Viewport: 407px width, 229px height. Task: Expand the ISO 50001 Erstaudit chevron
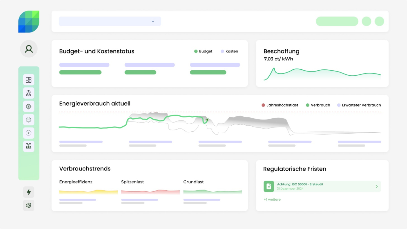(x=377, y=186)
